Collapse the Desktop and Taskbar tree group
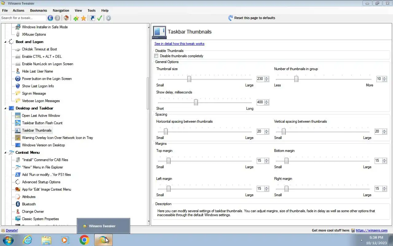This screenshot has height=246, width=393. (5, 108)
